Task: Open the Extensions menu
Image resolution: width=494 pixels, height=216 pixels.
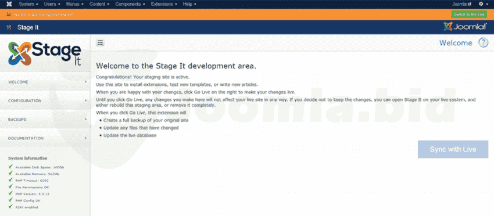Action: coord(164,4)
